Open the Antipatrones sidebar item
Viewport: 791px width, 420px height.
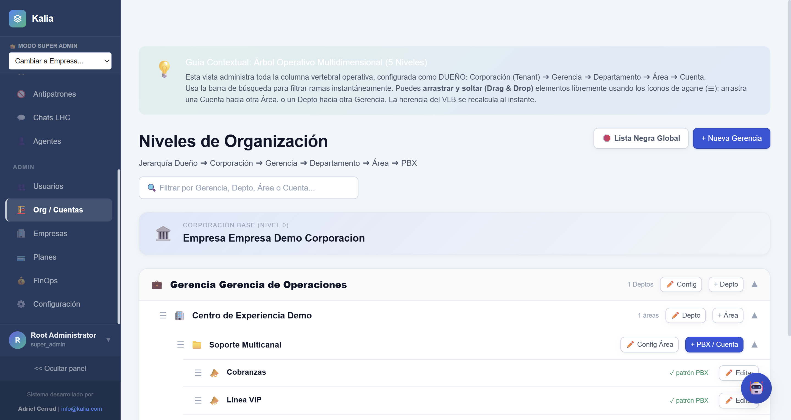(54, 94)
